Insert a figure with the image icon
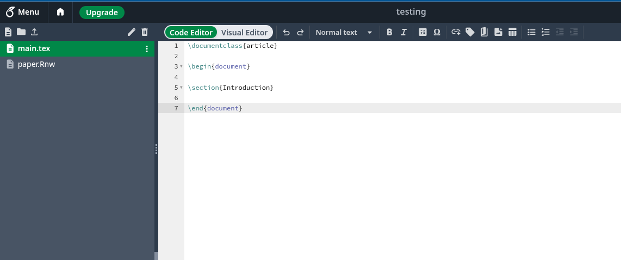The height and width of the screenshot is (260, 621). click(x=498, y=32)
